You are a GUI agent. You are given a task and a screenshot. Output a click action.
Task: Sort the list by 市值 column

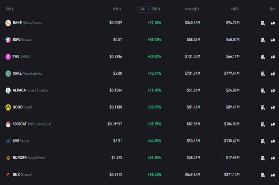coord(234,9)
